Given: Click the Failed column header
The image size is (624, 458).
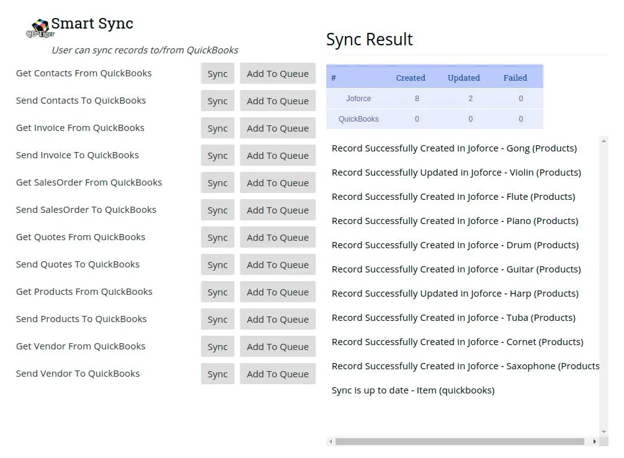Looking at the screenshot, I should pos(515,78).
